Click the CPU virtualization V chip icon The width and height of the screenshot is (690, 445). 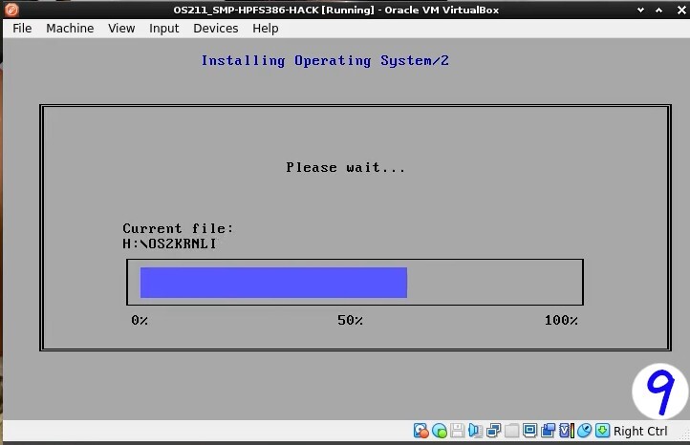click(566, 431)
